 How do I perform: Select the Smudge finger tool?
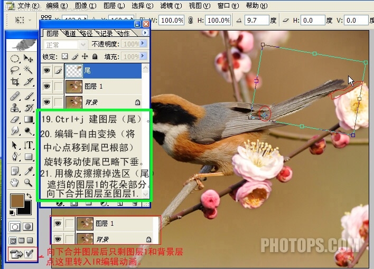click(15, 131)
